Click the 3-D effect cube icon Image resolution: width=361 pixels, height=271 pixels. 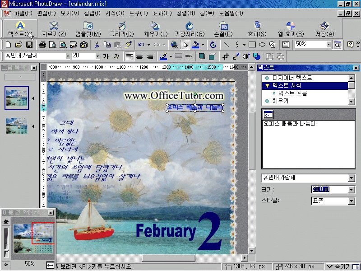click(212, 56)
